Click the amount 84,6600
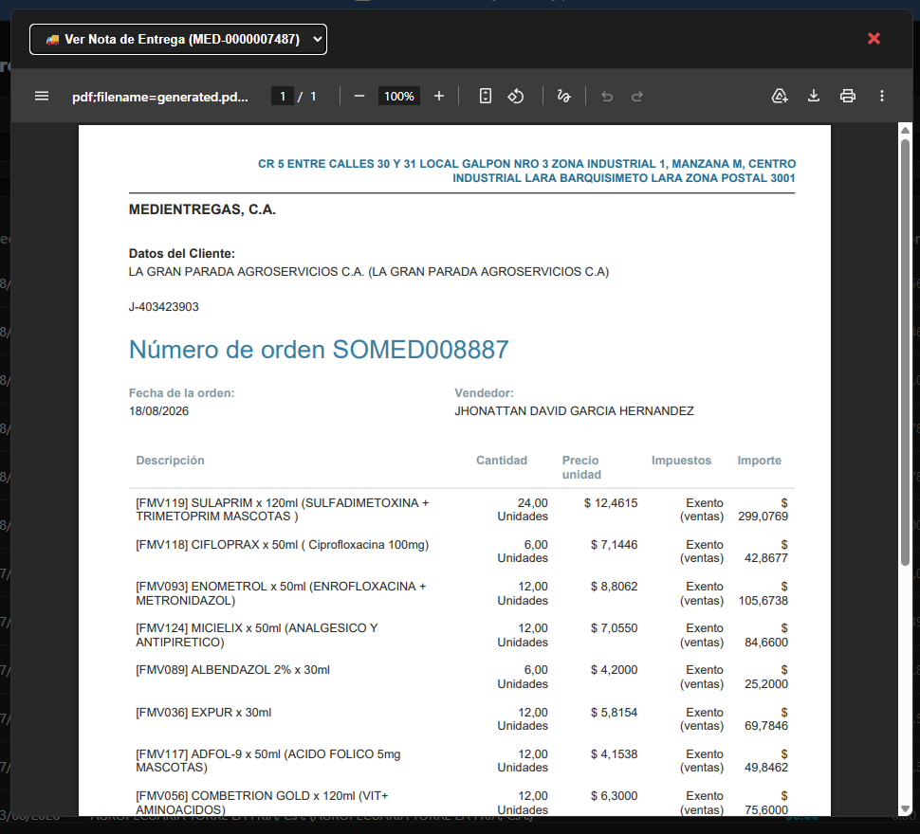Image resolution: width=920 pixels, height=834 pixels. 766,643
